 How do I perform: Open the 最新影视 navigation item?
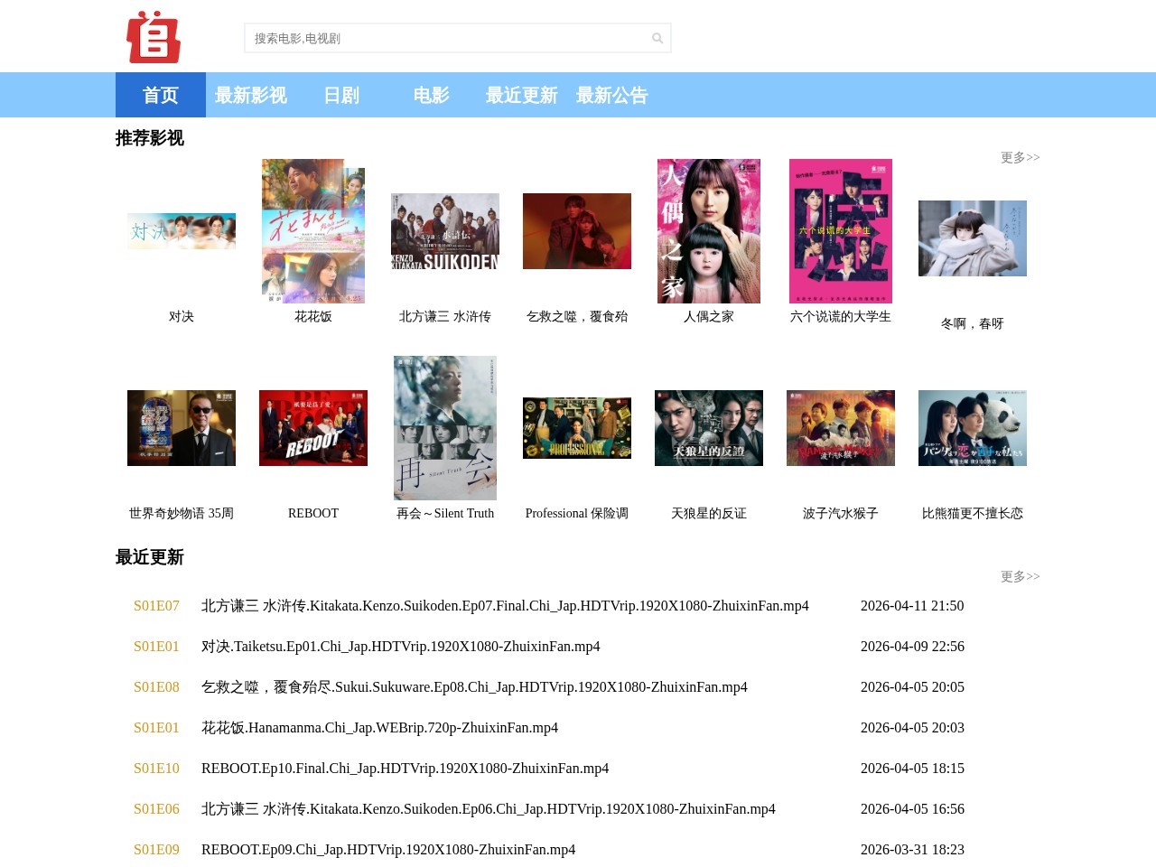point(250,95)
